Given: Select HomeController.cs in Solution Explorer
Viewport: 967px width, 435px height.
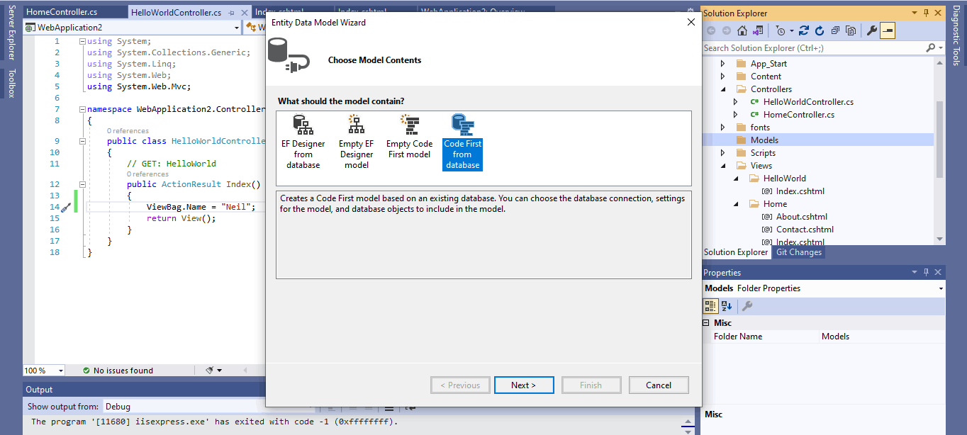Looking at the screenshot, I should [798, 115].
